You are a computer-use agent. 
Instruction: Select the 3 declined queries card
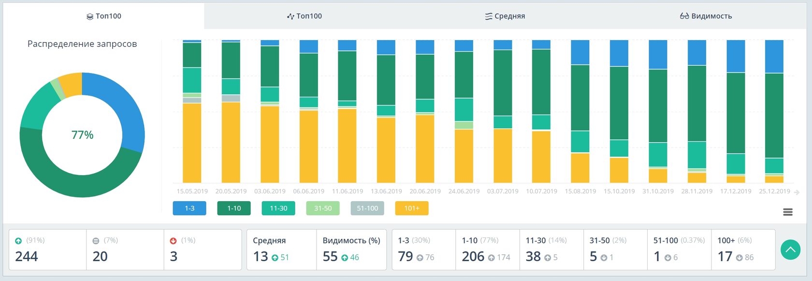(x=203, y=250)
